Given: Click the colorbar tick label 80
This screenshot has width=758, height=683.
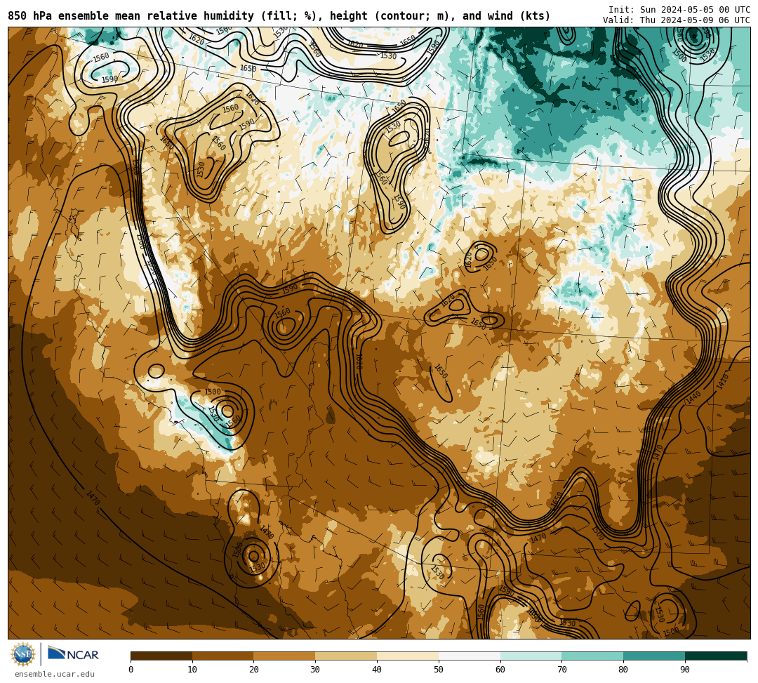Looking at the screenshot, I should click(x=623, y=670).
